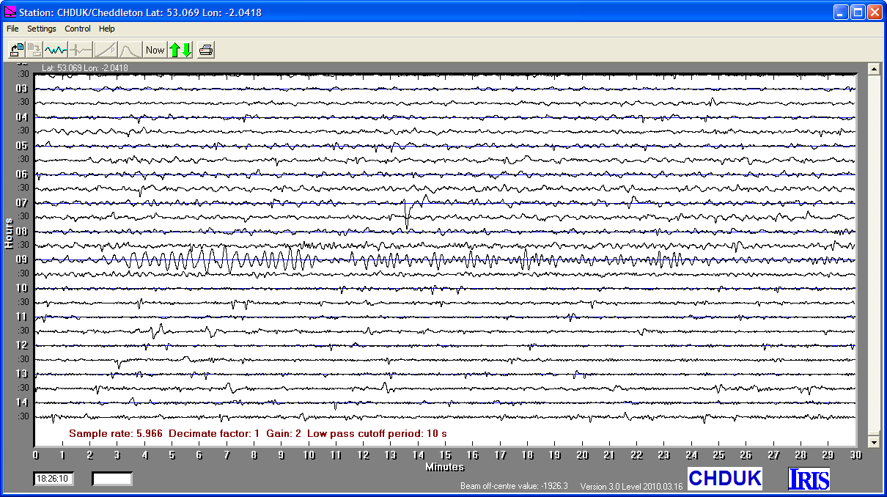This screenshot has width=887, height=497.
Task: Close the CHDUK station window
Action: [x=874, y=12]
